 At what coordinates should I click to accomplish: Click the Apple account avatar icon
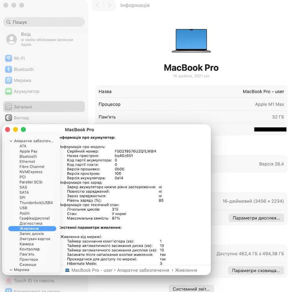coord(12,39)
